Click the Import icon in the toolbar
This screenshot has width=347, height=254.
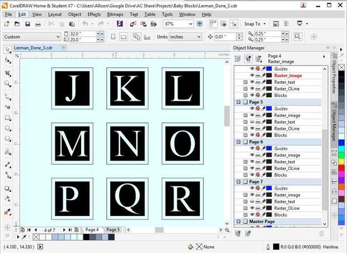[x=133, y=23]
